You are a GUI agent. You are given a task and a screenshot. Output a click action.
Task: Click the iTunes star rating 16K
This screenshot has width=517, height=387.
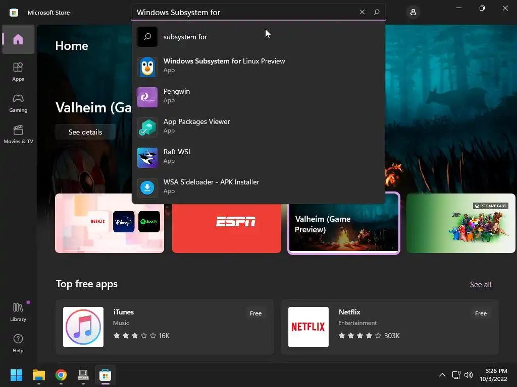click(x=141, y=336)
